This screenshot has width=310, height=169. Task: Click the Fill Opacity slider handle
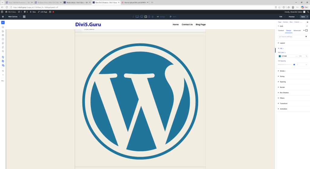[x=294, y=65]
